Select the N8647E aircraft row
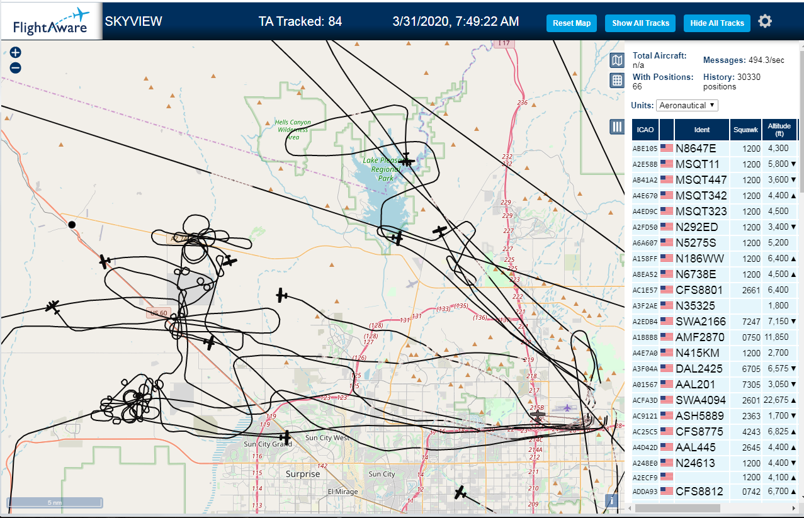Screen dimensions: 804x518 coord(715,149)
